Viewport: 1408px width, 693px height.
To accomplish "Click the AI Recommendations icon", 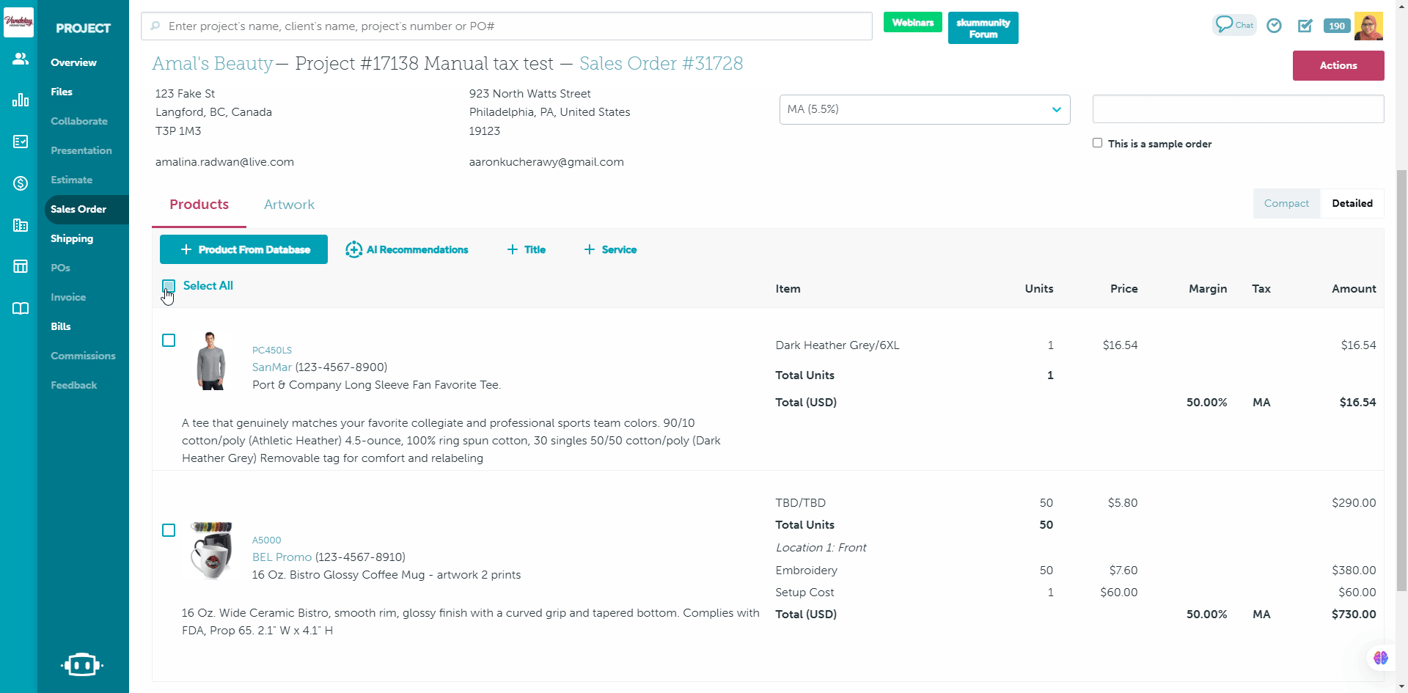I will 354,249.
